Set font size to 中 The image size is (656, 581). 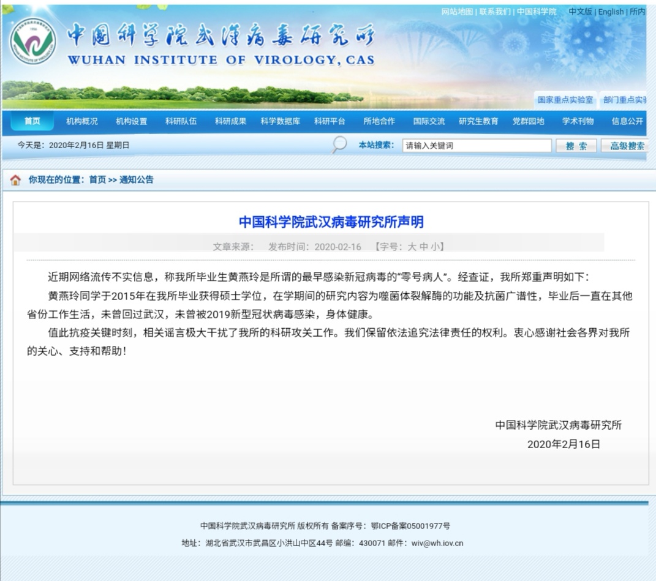click(x=423, y=247)
